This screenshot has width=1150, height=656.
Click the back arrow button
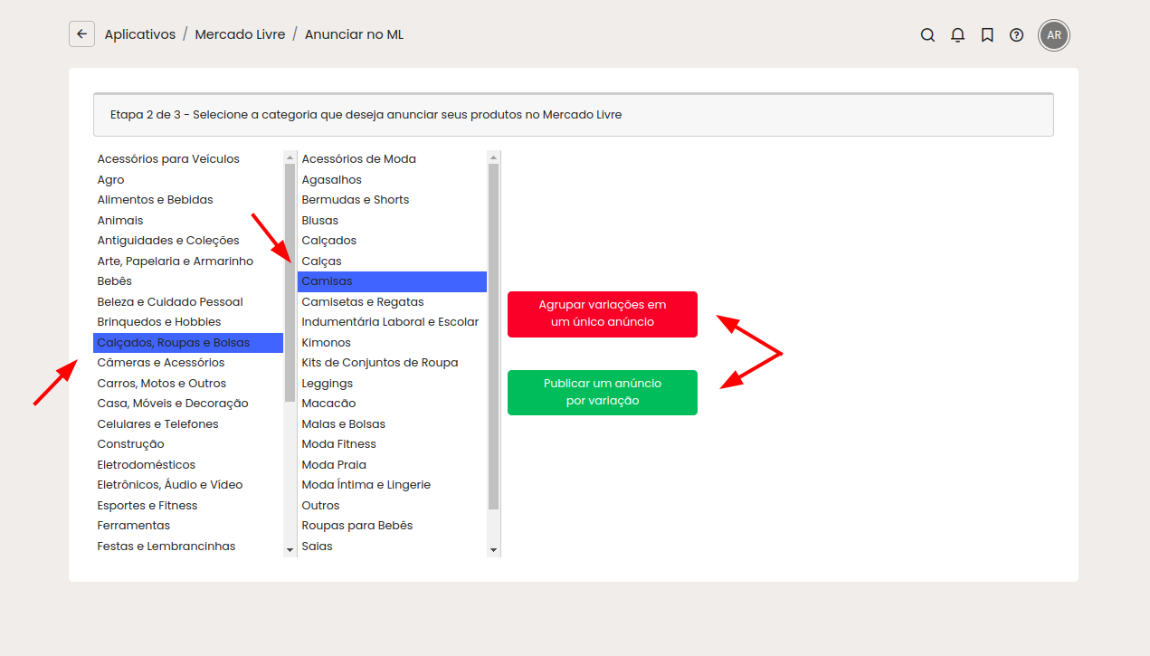[x=82, y=34]
